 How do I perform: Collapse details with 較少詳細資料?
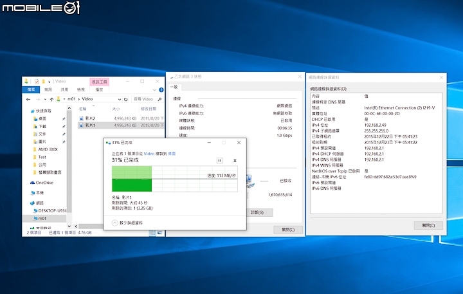(127, 223)
